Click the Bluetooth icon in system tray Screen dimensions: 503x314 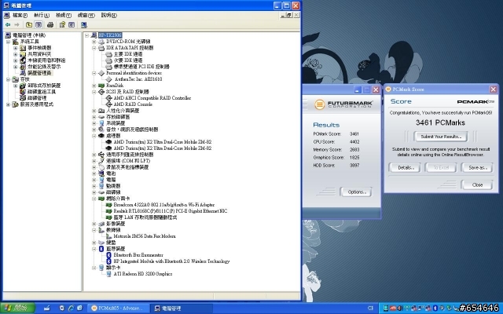click(x=435, y=309)
